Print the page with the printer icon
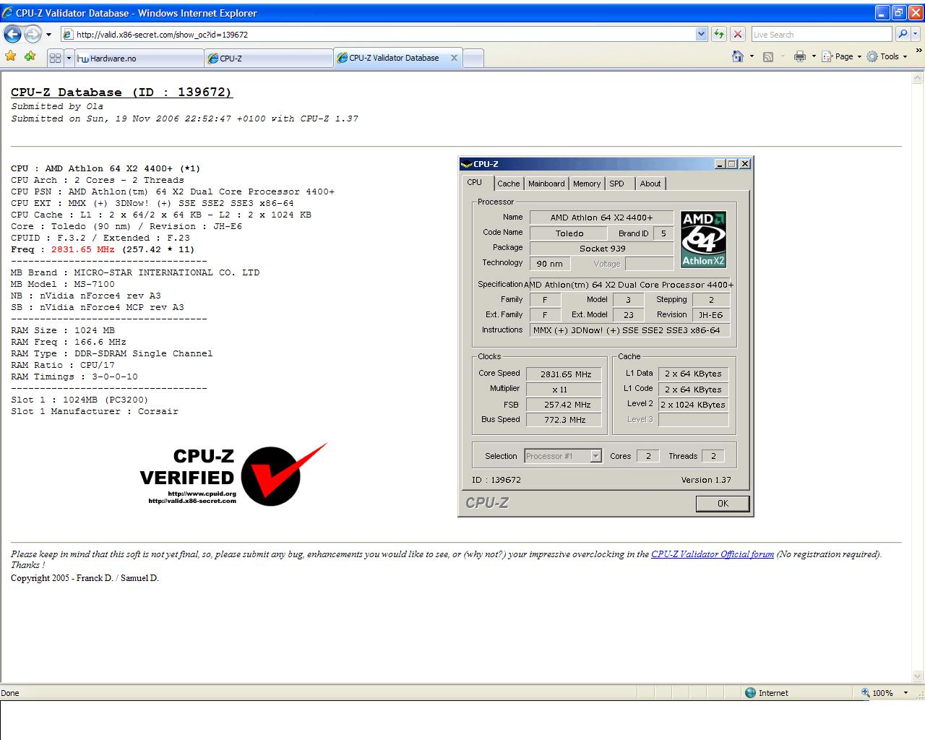The width and height of the screenshot is (925, 740). coord(799,56)
